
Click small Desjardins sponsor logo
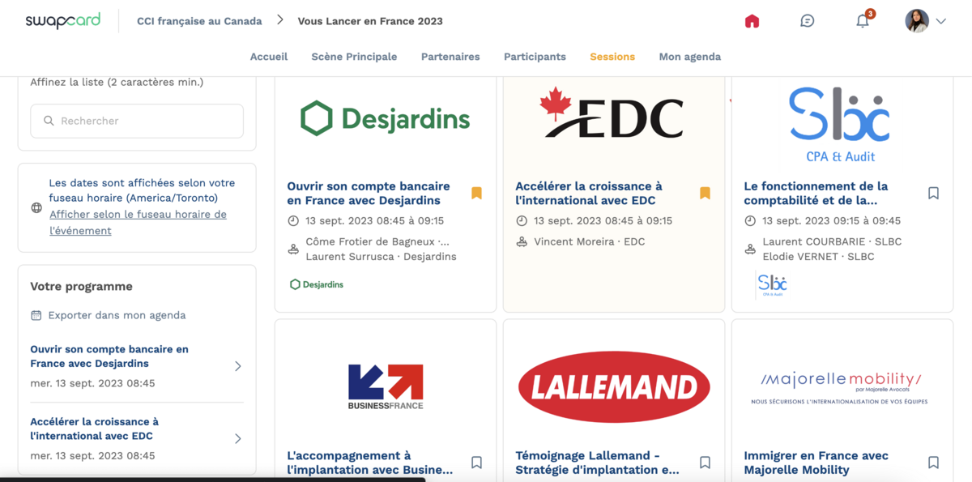317,284
